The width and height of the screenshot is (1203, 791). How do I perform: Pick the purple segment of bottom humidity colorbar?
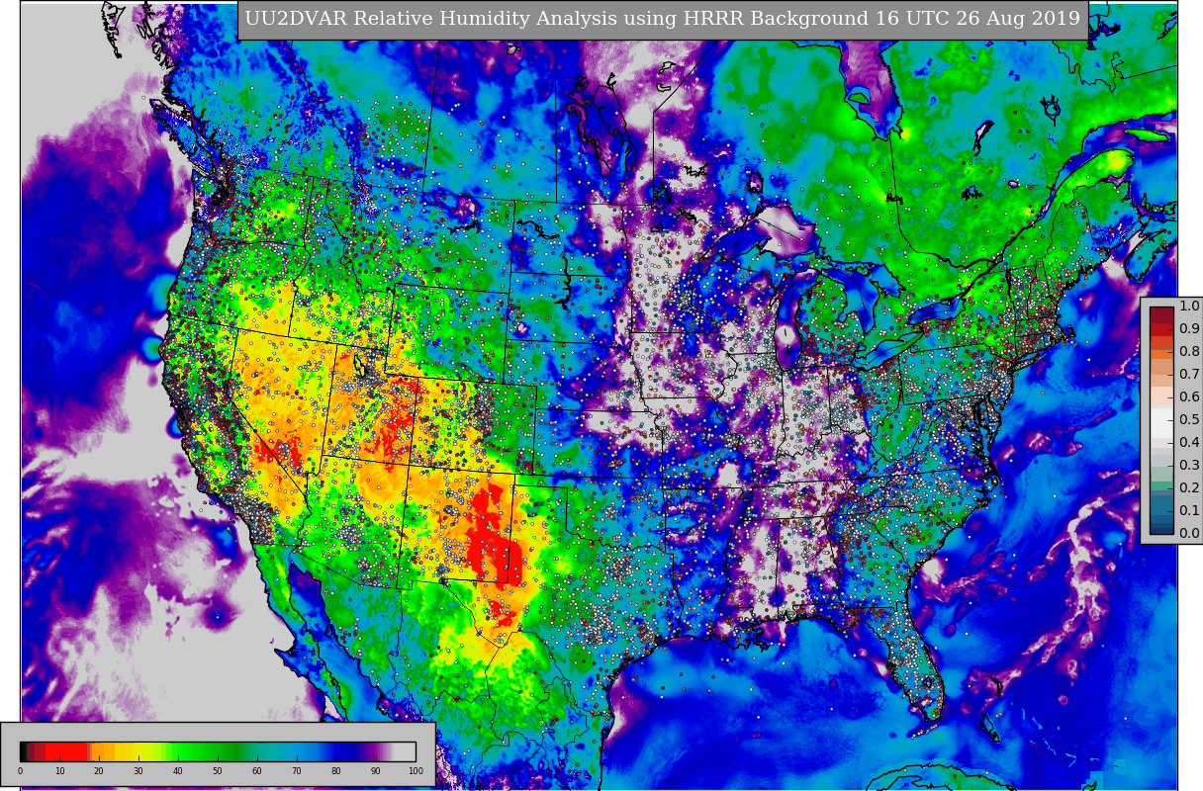374,751
